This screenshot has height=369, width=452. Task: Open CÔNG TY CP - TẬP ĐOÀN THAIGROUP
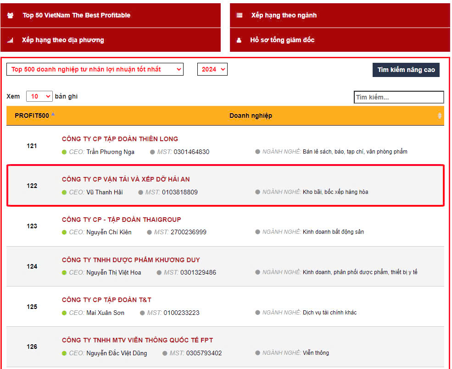click(x=121, y=220)
